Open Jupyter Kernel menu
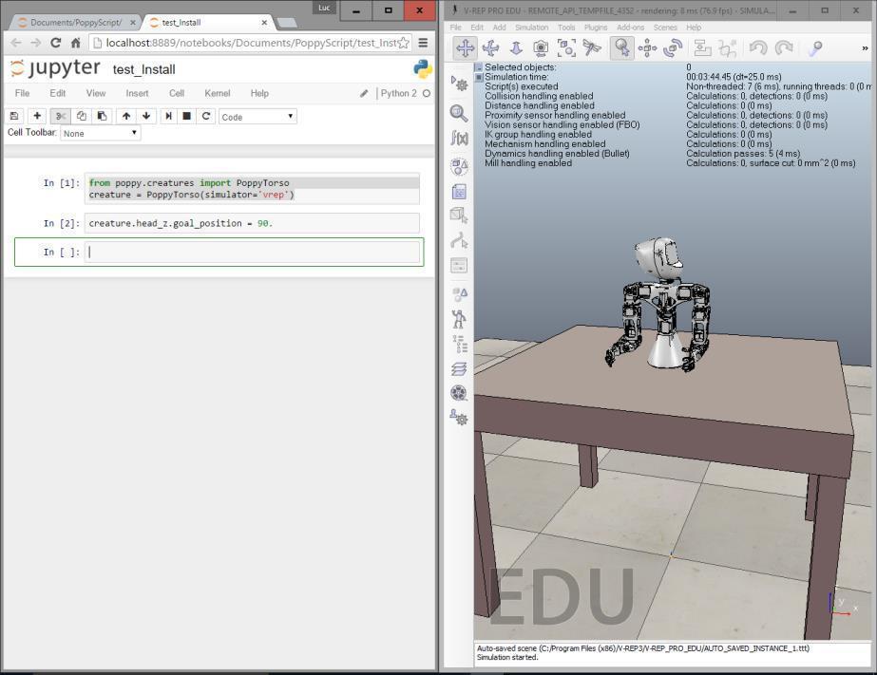877x675 pixels. pyautogui.click(x=217, y=93)
